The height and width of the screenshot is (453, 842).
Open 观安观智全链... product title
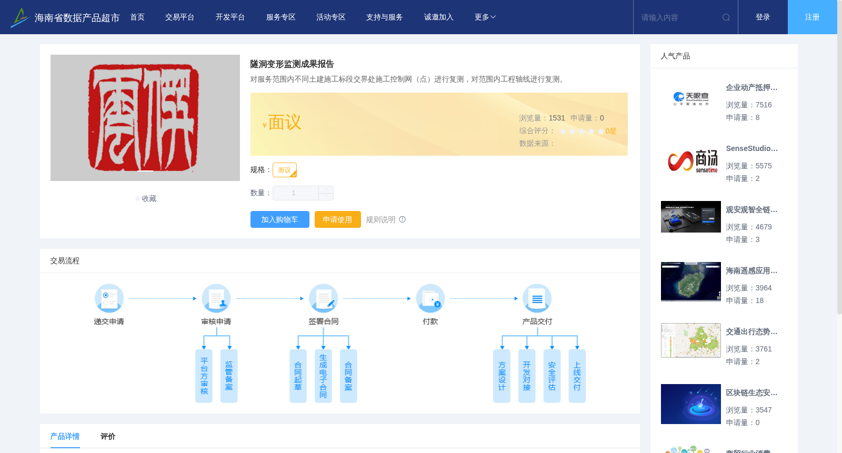(x=751, y=210)
